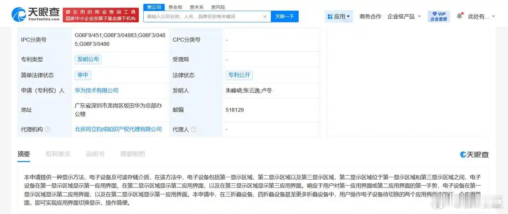Image resolution: width=508 pixels, height=214 pixels.
Task: Click the 专利公开 status tag
Action: [239, 75]
